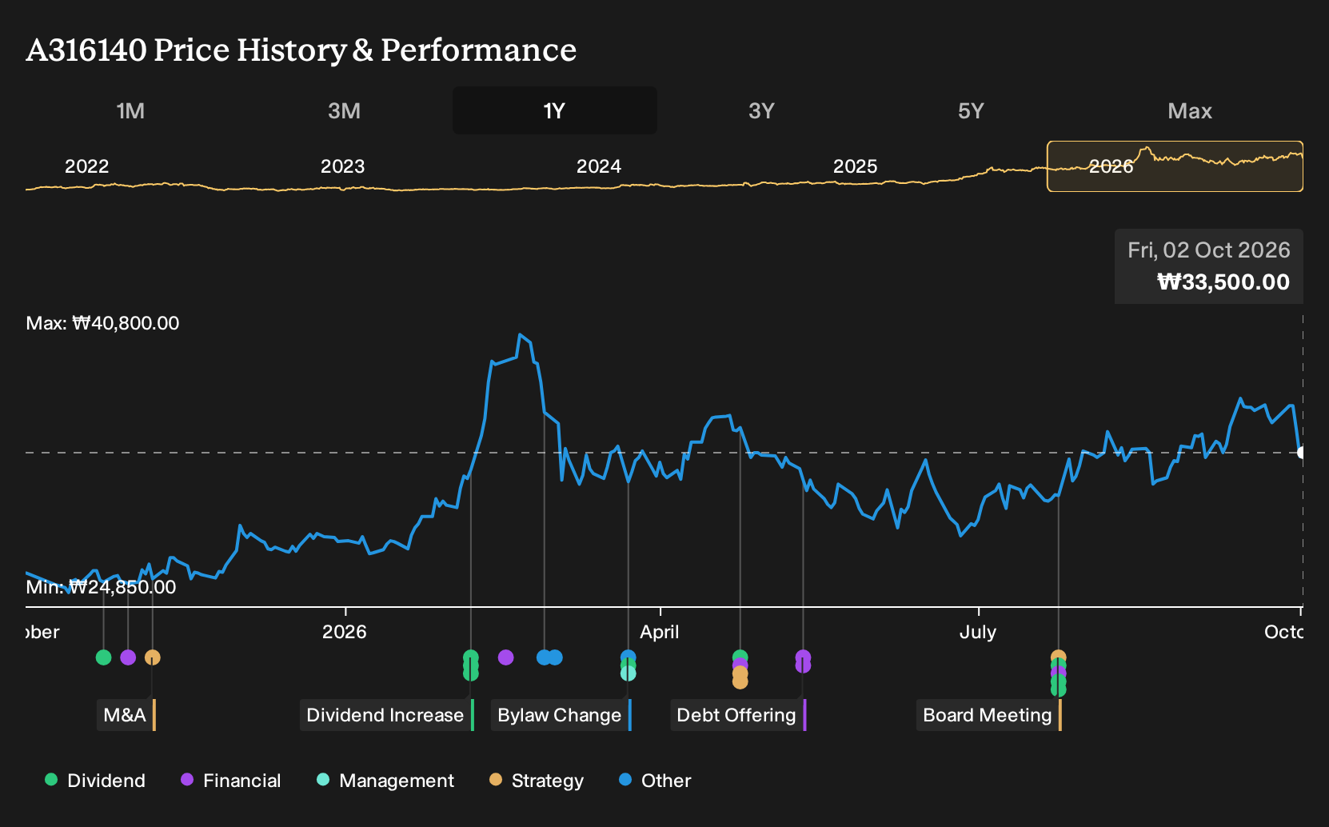Click the top green marker above Dividend Increase label
Image resolution: width=1329 pixels, height=827 pixels.
(471, 657)
